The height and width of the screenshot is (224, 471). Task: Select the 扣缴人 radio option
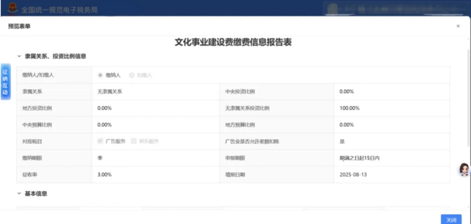[x=132, y=75]
